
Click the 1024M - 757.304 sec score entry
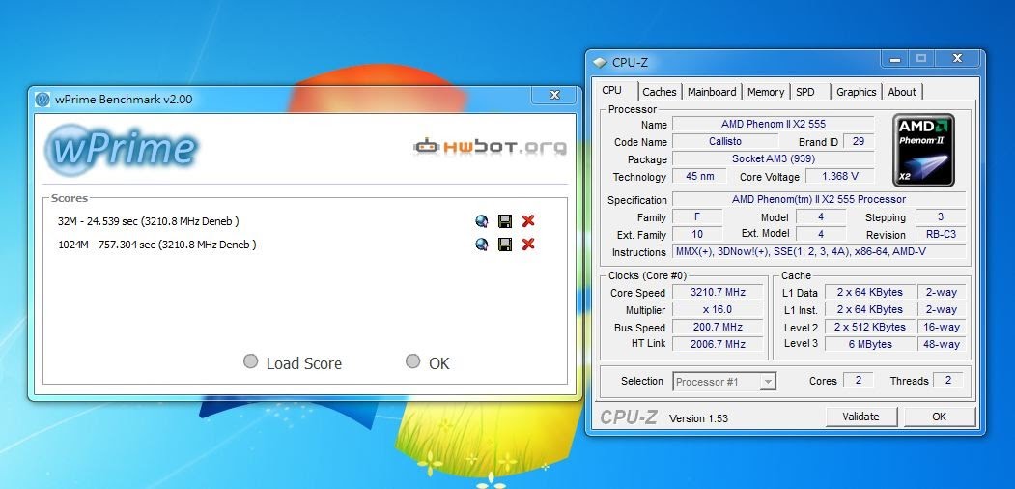pos(156,244)
